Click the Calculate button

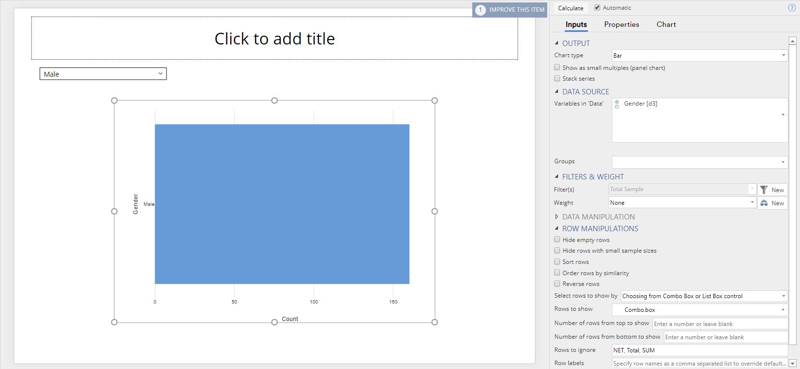point(571,8)
